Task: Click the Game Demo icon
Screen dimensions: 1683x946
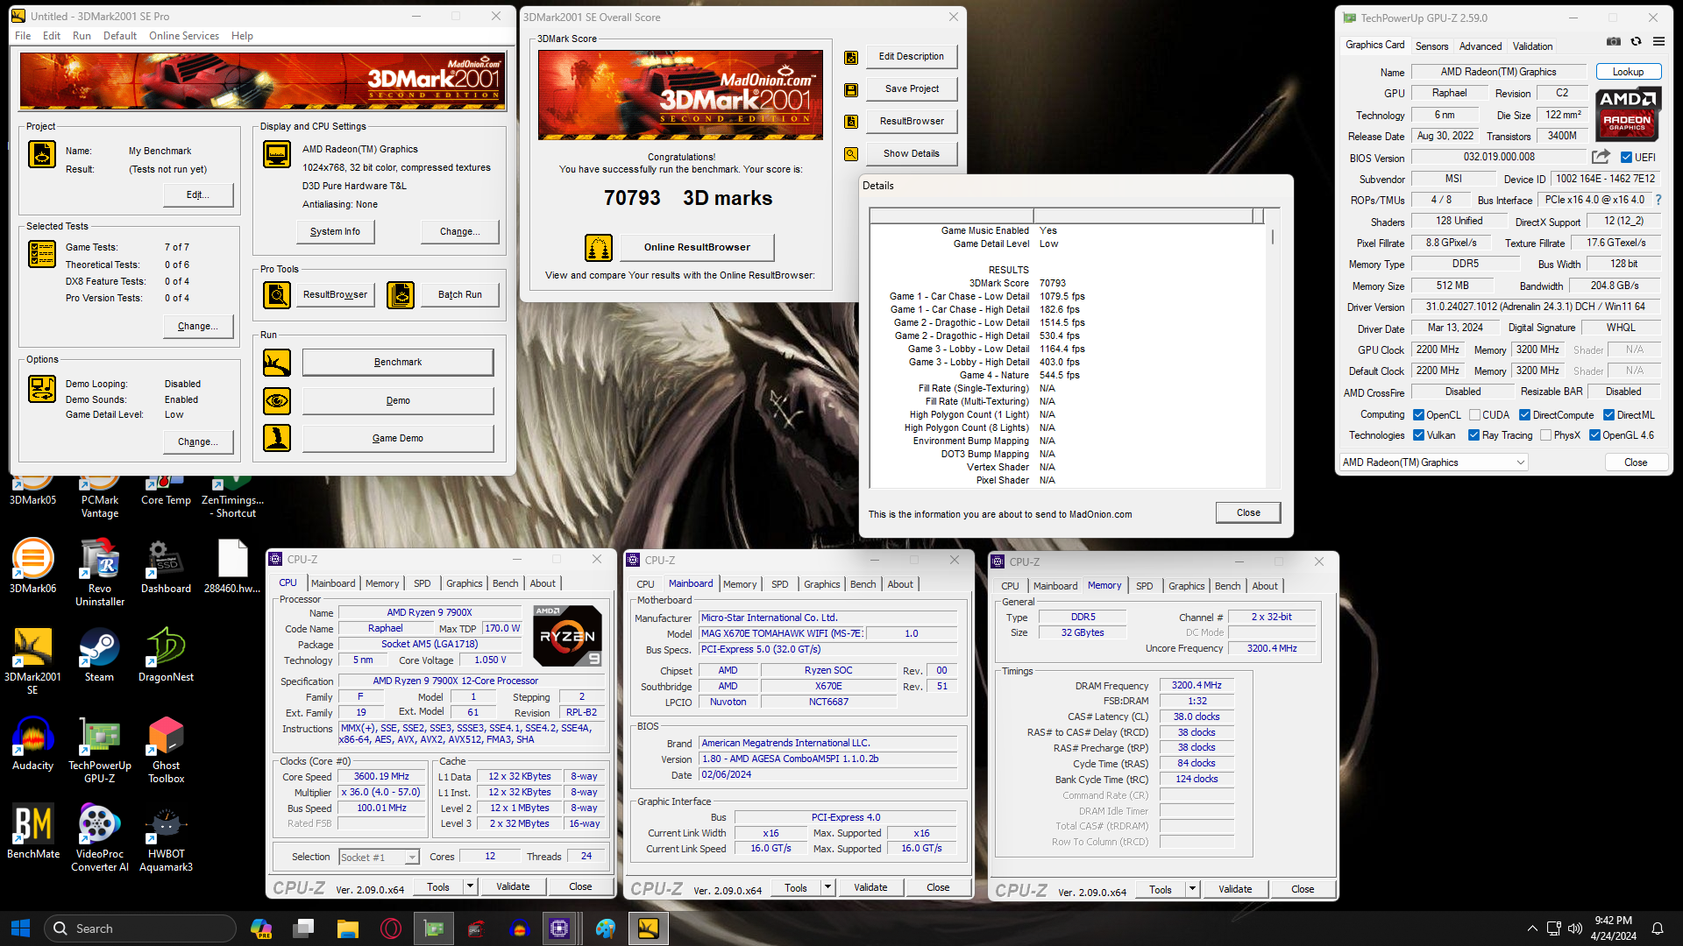Action: coord(277,438)
